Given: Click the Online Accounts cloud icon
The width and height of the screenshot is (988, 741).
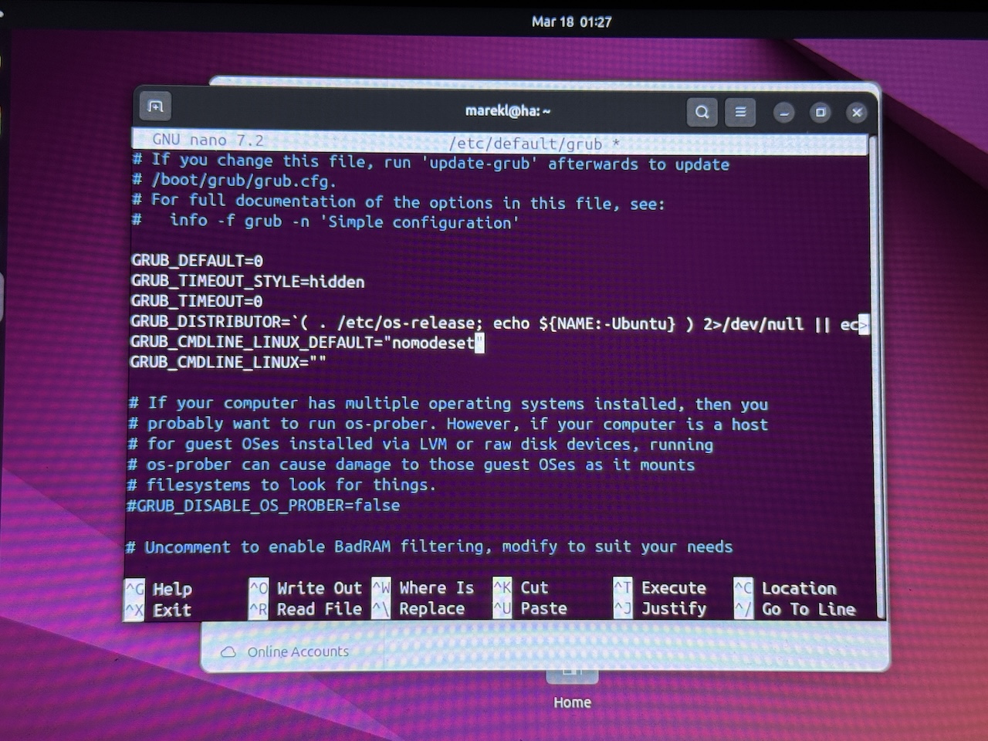Looking at the screenshot, I should (228, 652).
